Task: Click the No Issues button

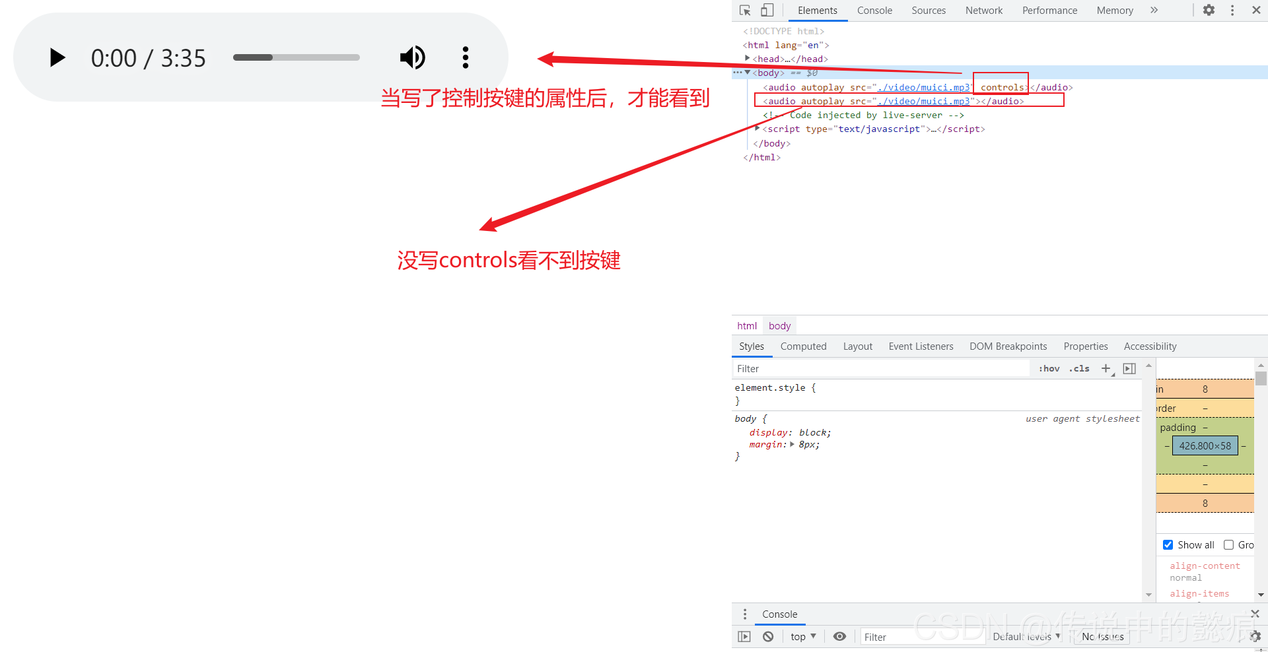Action: (x=1102, y=637)
